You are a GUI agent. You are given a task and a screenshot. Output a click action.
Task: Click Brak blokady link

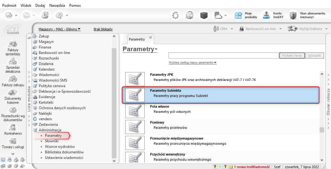[103, 29]
